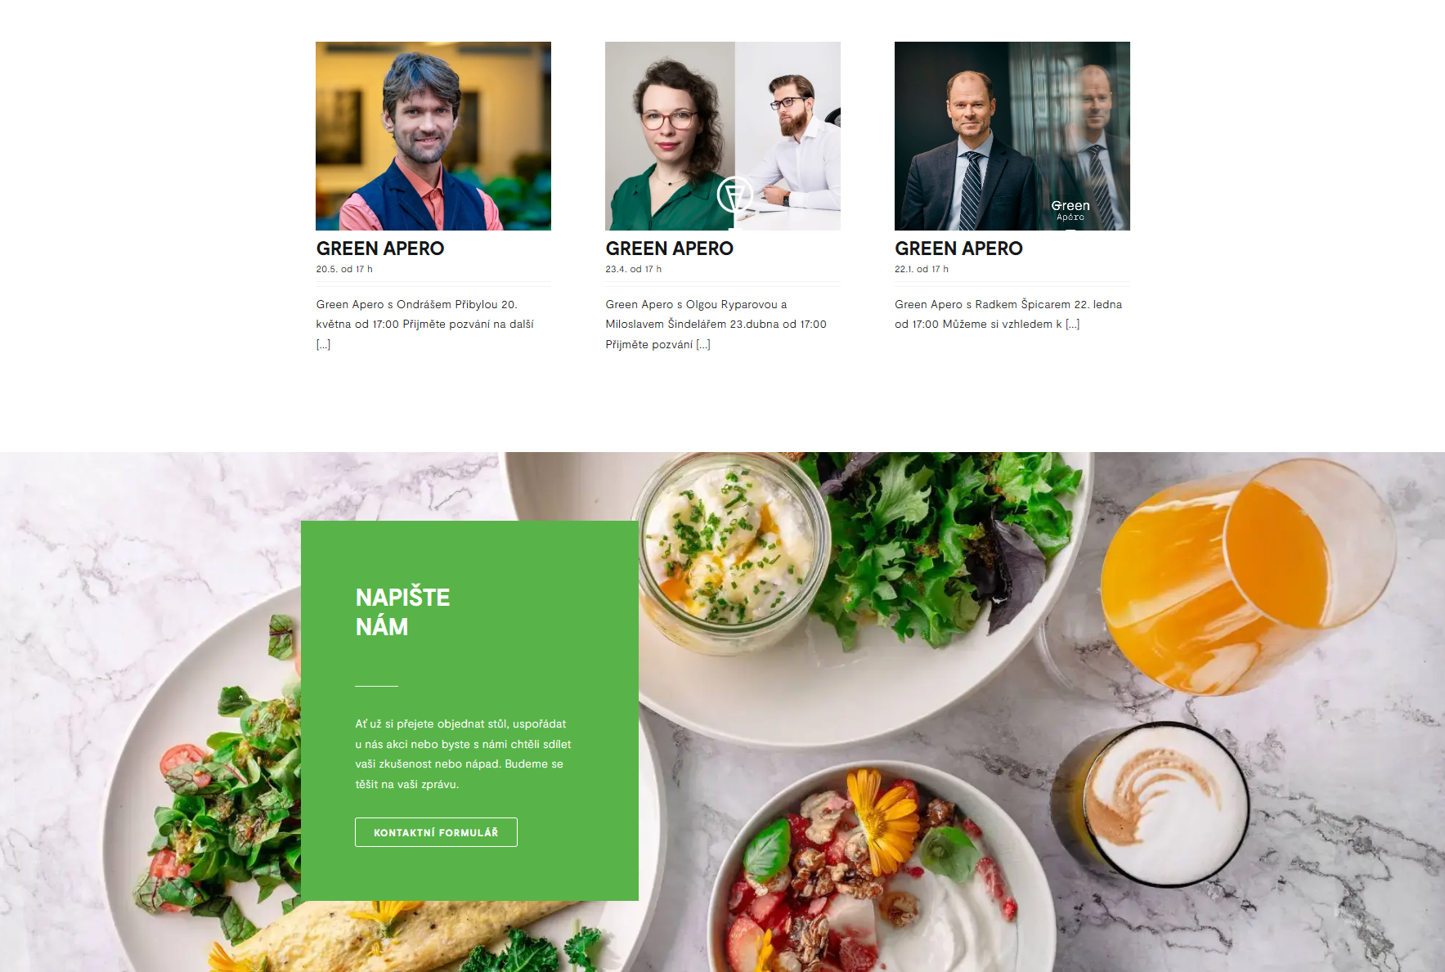Open the second GREEN APERO title, dated 23.4.

(670, 249)
